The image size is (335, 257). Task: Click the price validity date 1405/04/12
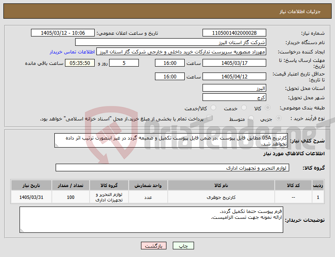(234, 76)
